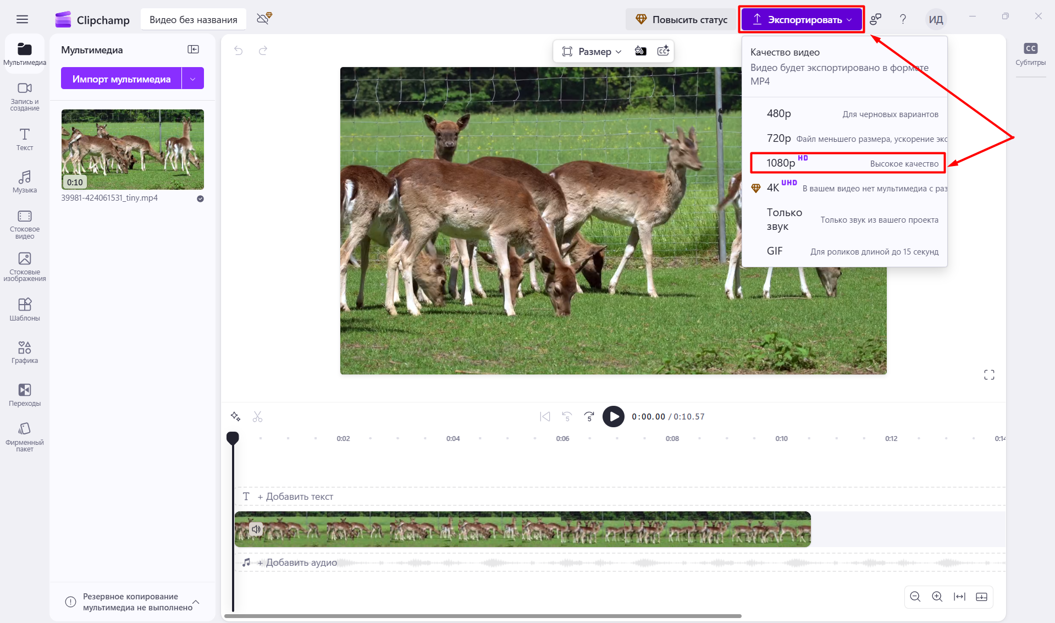Open the Субтитры panel on the right
This screenshot has width=1055, height=623.
[x=1031, y=53]
